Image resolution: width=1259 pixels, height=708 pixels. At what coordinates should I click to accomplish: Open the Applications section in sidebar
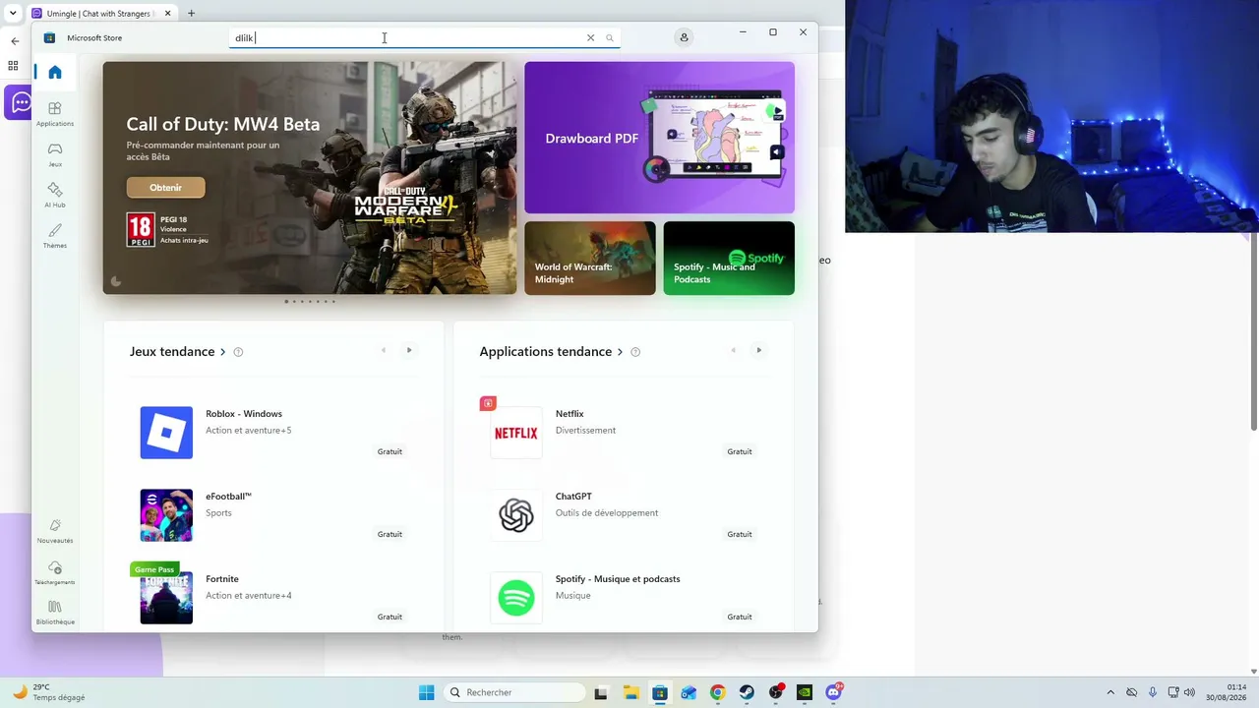[55, 114]
